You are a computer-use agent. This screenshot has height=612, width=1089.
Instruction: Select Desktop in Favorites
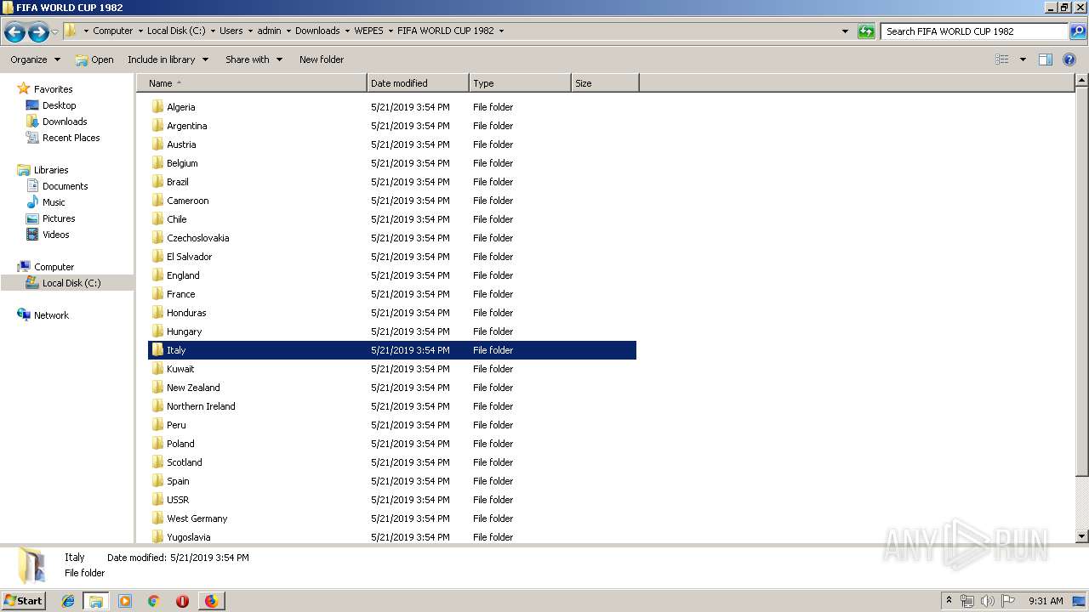(x=59, y=105)
